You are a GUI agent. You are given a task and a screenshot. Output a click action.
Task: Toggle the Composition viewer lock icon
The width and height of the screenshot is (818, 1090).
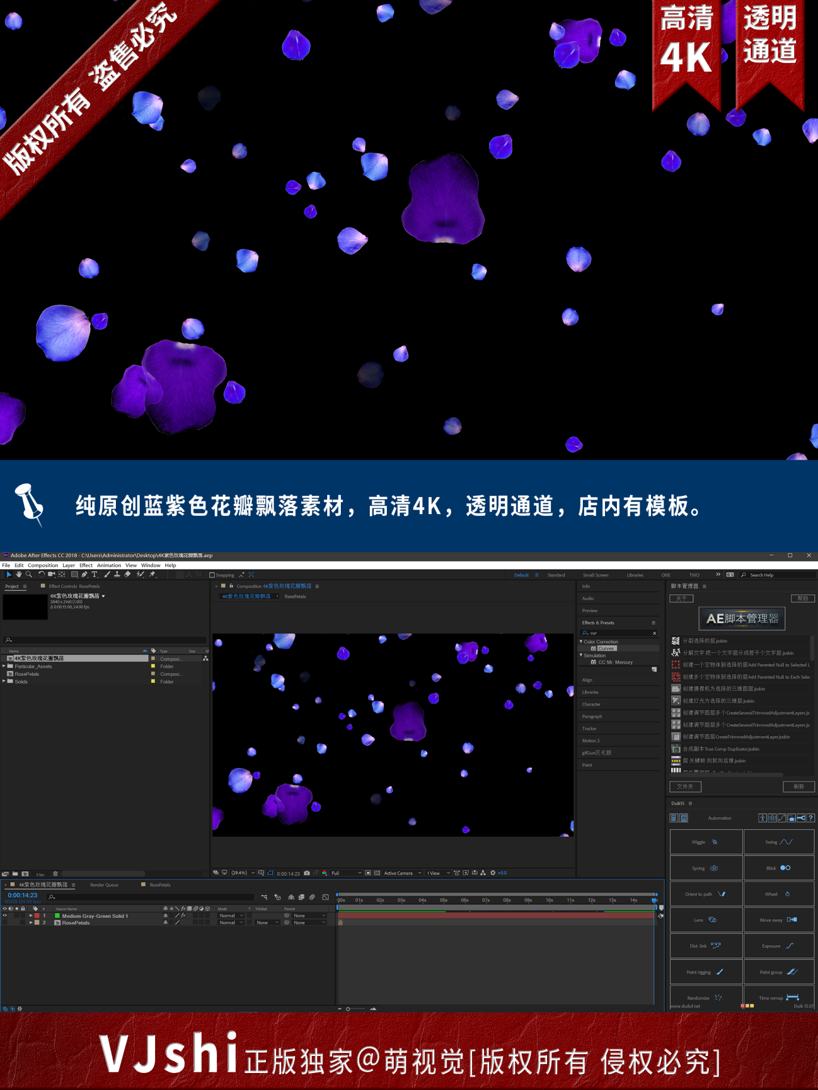(x=231, y=586)
